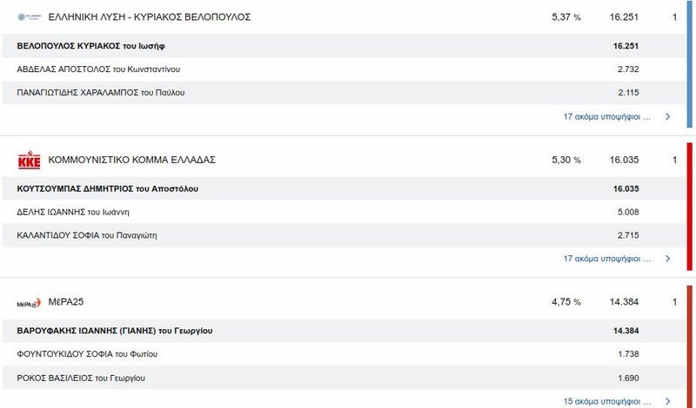Click the red KKE color bar
696x408 pixels.
689,207
